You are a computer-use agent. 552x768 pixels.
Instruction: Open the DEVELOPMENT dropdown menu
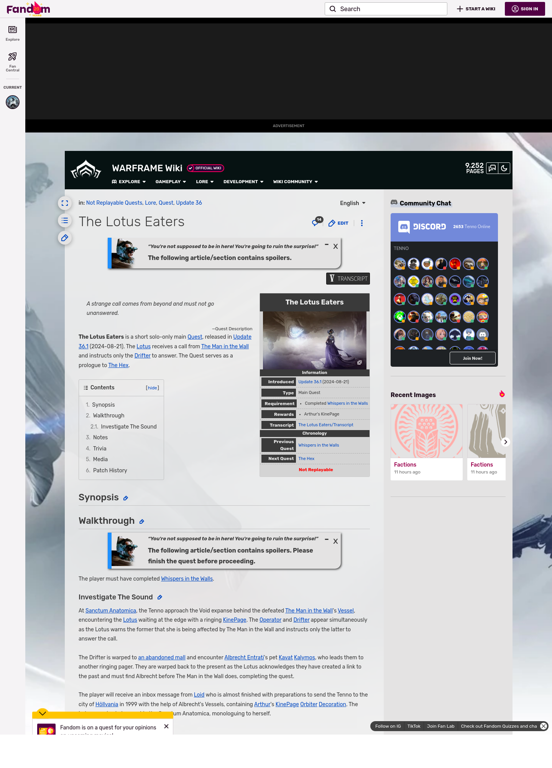pyautogui.click(x=243, y=182)
